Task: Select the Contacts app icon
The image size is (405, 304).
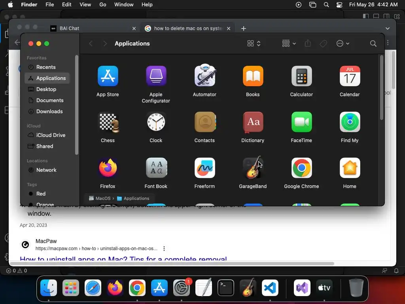Action: pos(205,122)
